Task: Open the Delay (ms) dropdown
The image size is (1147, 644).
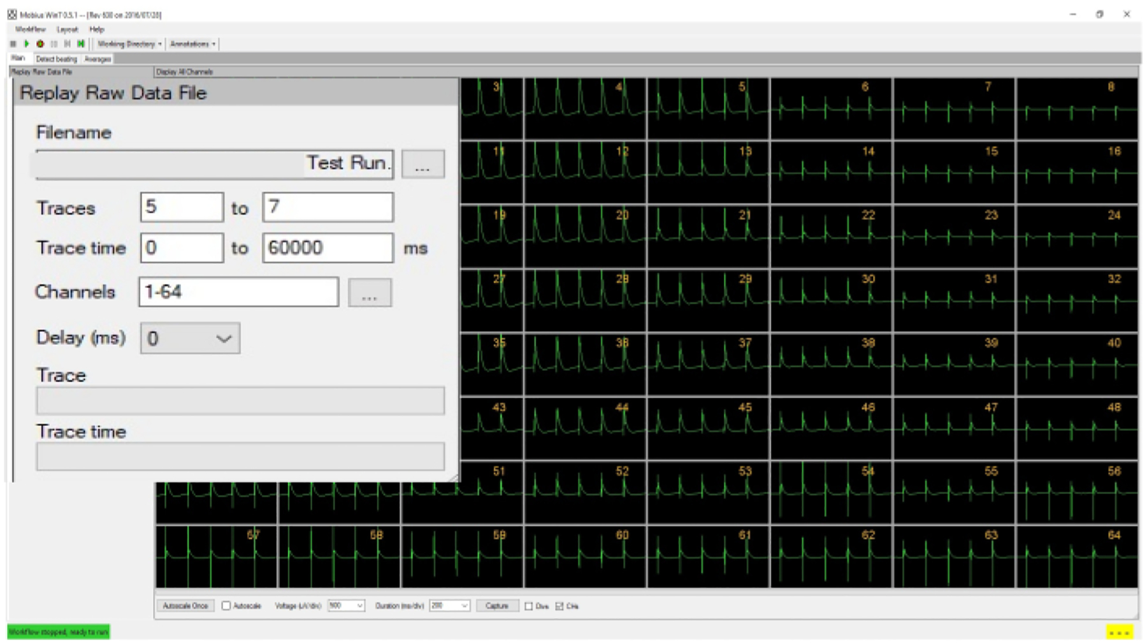Action: coord(190,339)
